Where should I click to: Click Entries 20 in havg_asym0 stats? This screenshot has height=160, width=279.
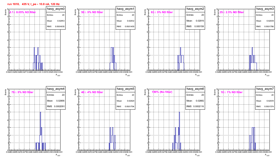click(x=56, y=15)
